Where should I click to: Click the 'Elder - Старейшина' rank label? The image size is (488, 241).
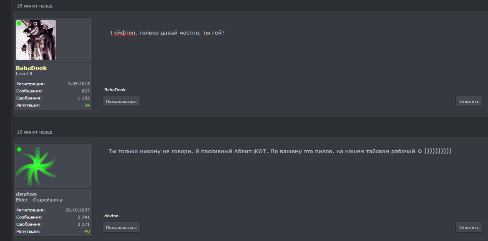[39, 200]
